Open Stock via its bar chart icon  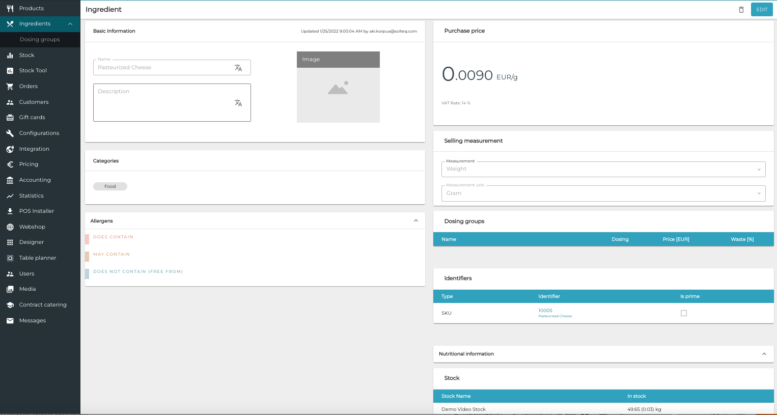[x=10, y=55]
